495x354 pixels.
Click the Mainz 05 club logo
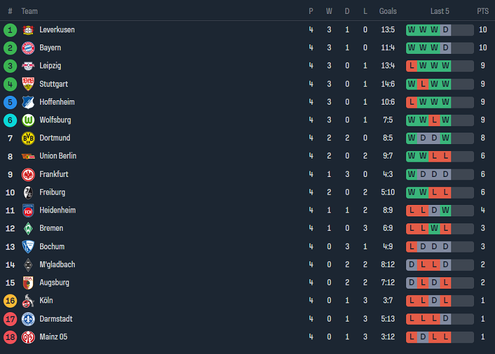point(28,337)
